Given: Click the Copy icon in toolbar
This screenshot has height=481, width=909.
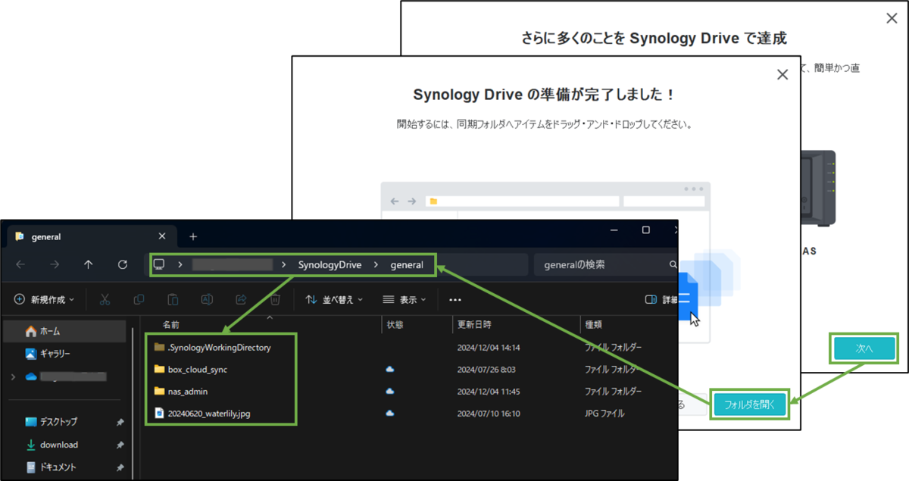Looking at the screenshot, I should 139,299.
